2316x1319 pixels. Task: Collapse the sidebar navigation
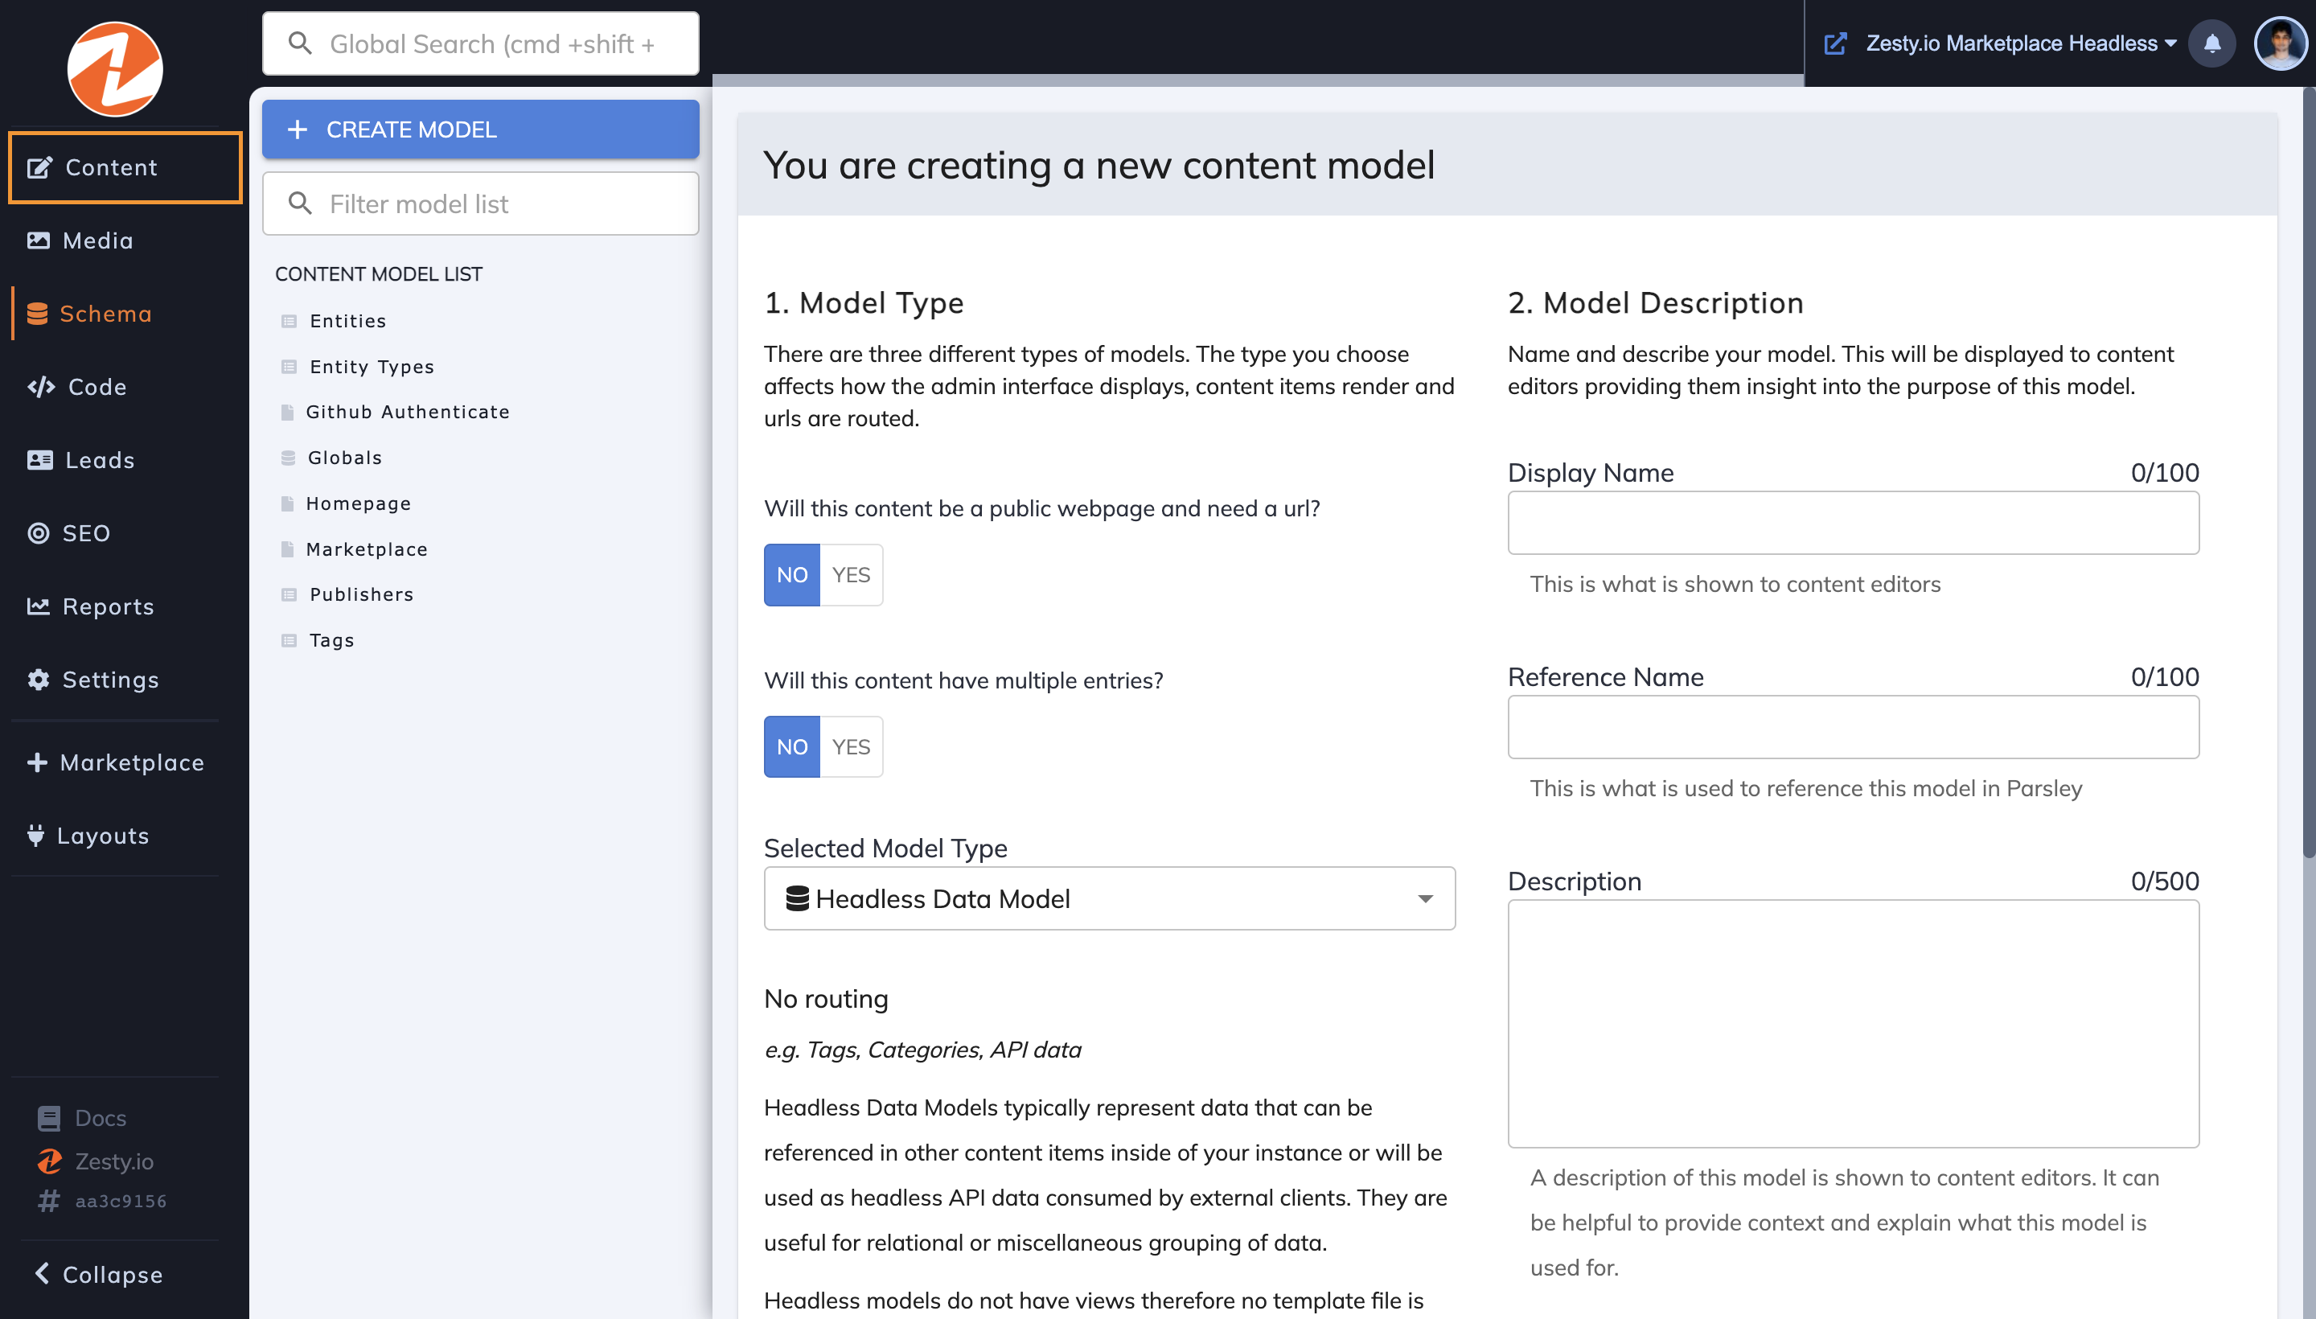[100, 1275]
